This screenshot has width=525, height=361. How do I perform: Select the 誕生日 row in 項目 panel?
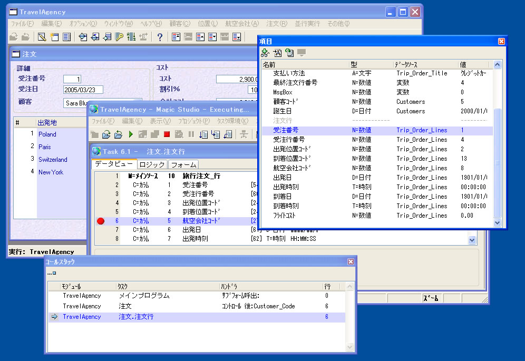click(x=377, y=111)
